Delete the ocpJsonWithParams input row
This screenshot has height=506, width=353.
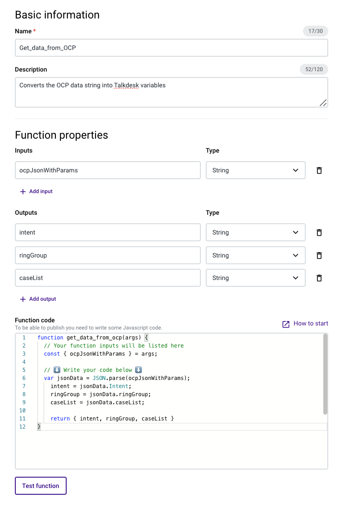(319, 171)
